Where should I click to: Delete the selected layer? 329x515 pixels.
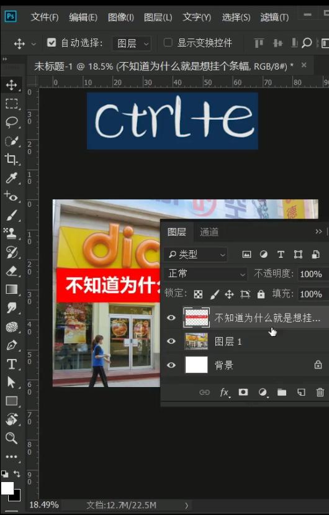[320, 392]
